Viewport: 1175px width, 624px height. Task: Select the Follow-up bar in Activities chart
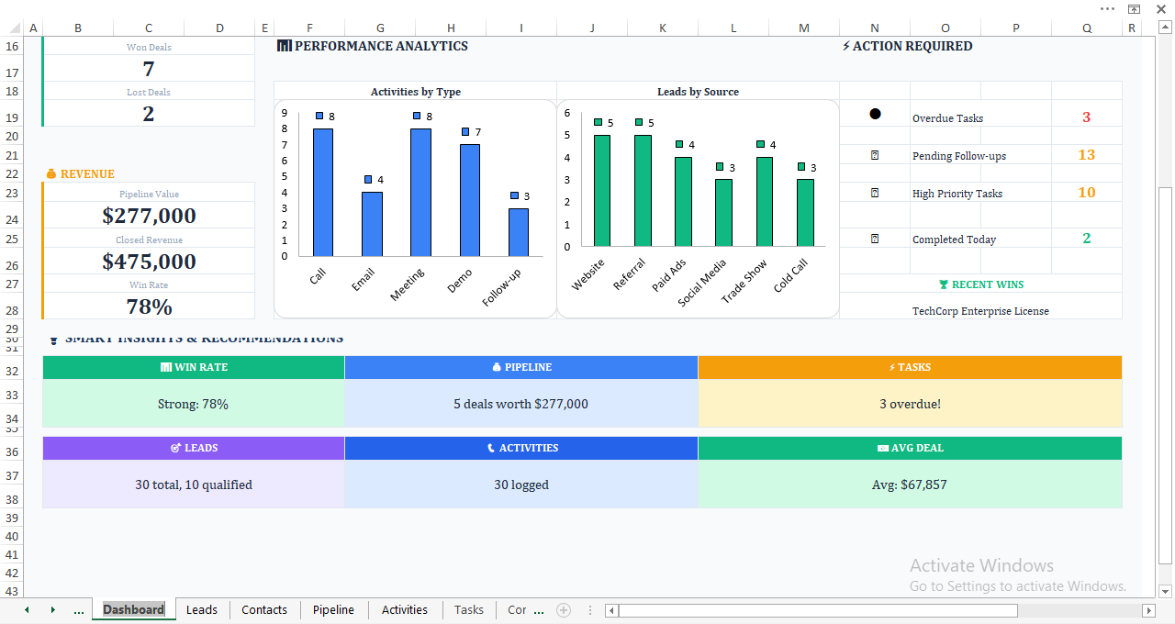[519, 232]
